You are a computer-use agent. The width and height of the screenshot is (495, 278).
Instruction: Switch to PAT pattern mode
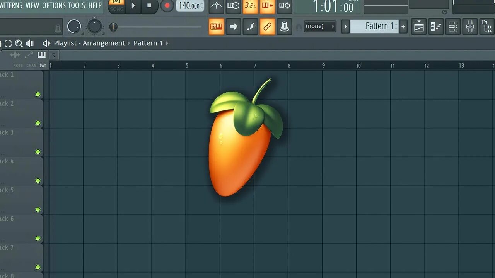[117, 2]
